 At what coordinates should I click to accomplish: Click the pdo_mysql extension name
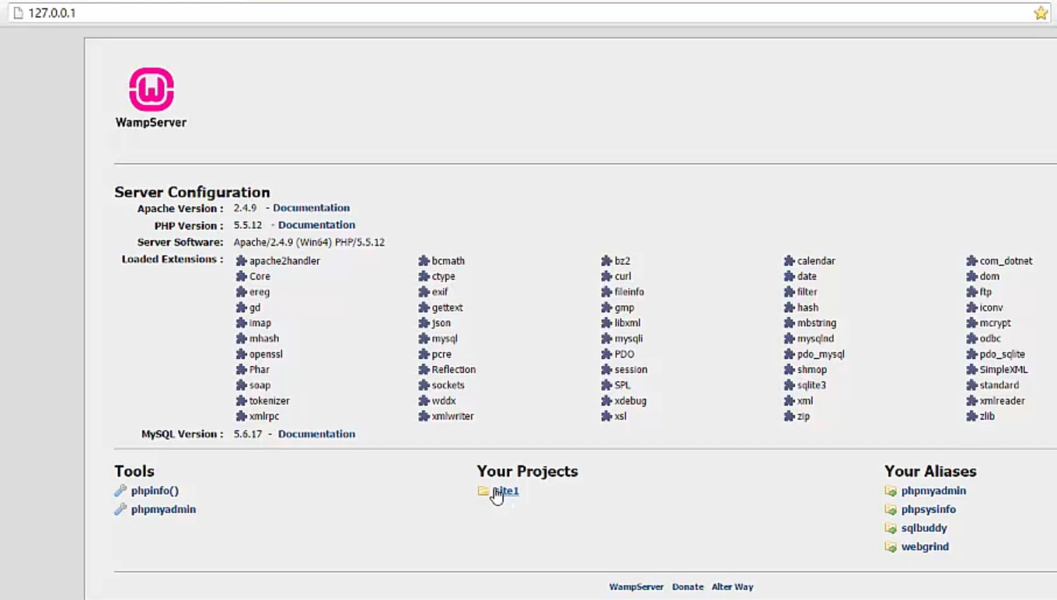pos(821,354)
